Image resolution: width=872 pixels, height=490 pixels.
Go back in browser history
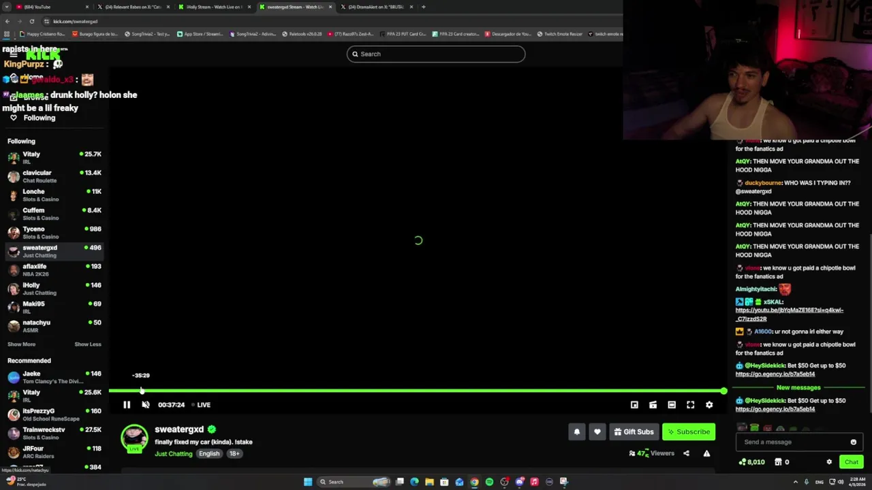coord(7,21)
